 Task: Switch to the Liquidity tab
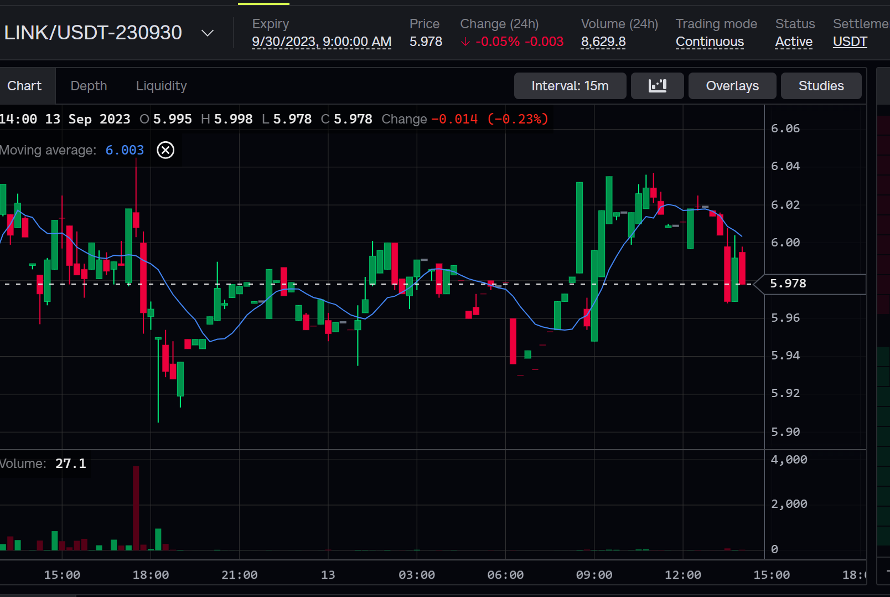click(161, 86)
